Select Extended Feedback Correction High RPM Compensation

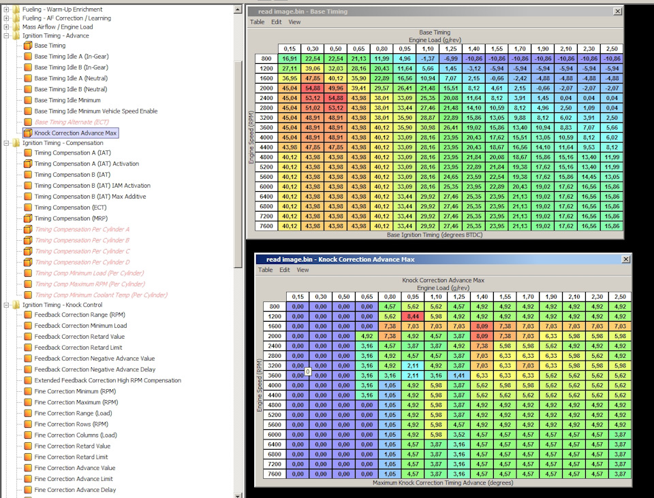click(108, 380)
